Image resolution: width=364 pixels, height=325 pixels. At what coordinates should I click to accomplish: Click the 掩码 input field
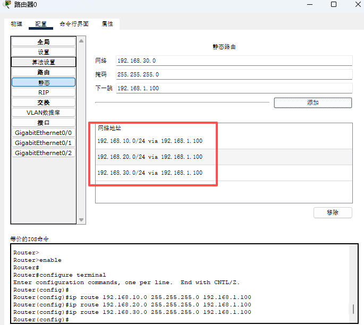(x=234, y=74)
